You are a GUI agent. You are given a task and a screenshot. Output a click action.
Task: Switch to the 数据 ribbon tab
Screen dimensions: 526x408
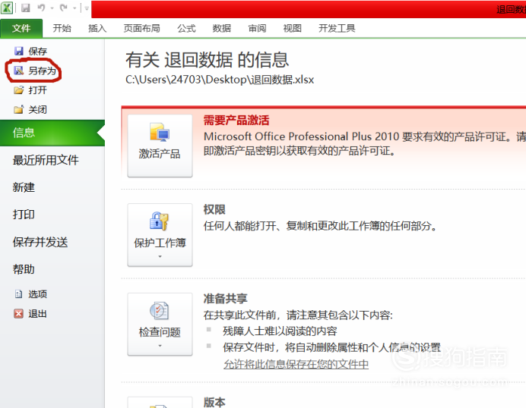click(x=221, y=29)
